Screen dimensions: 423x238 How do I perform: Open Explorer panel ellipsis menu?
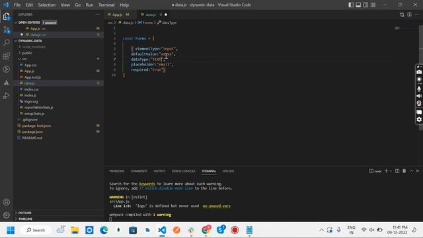[98, 15]
